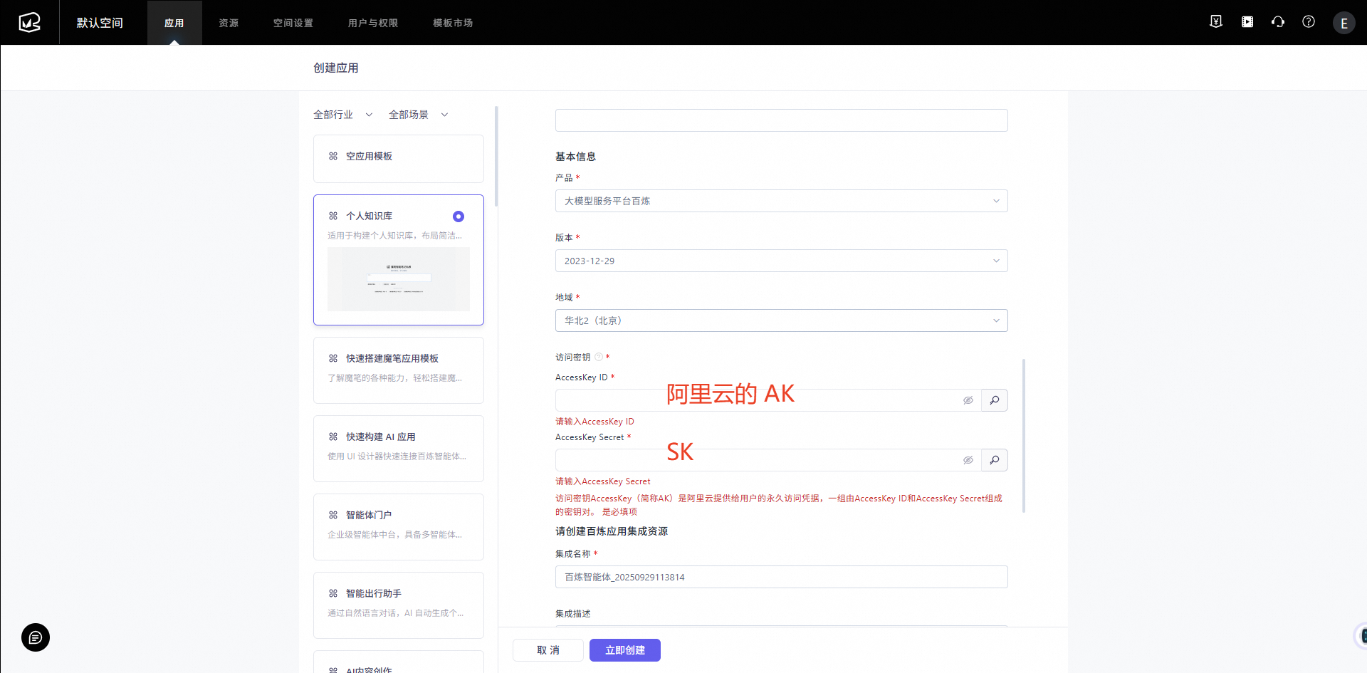The image size is (1367, 673).
Task: Click the search icon for AccessKey Secret
Action: 995,460
